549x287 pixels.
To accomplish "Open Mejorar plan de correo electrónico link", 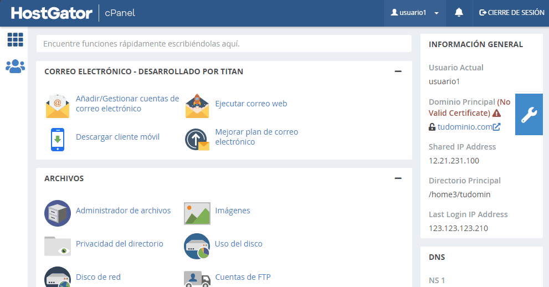I will click(x=256, y=137).
